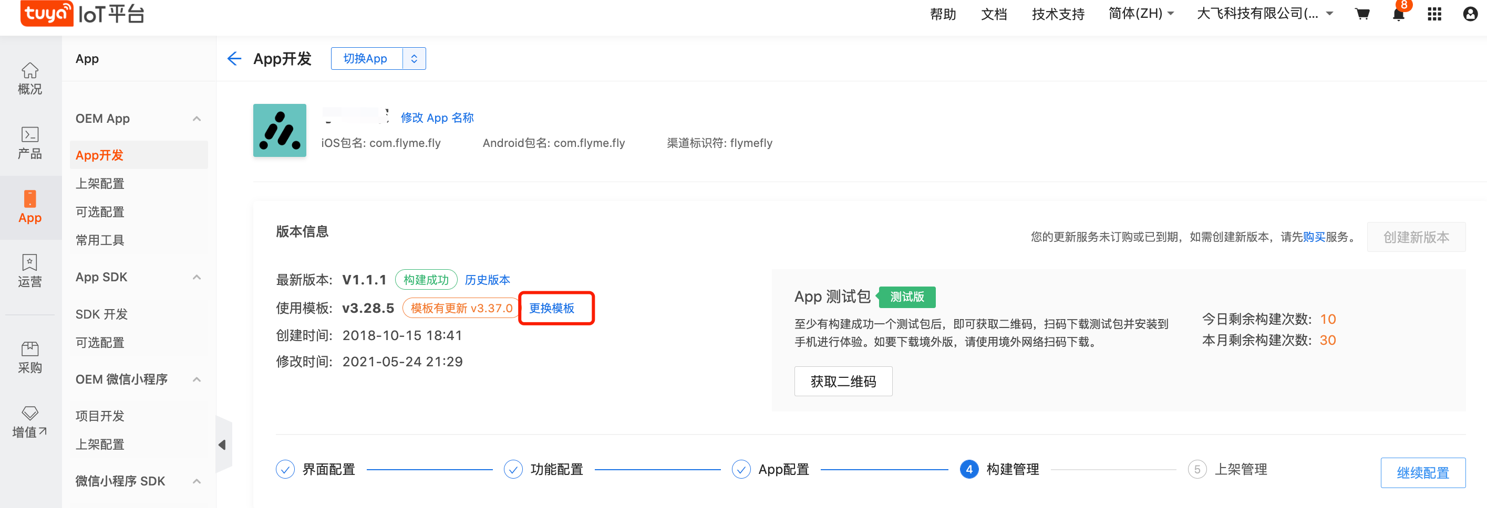The width and height of the screenshot is (1487, 508).
Task: Click 修改 App 名称 link
Action: [437, 118]
